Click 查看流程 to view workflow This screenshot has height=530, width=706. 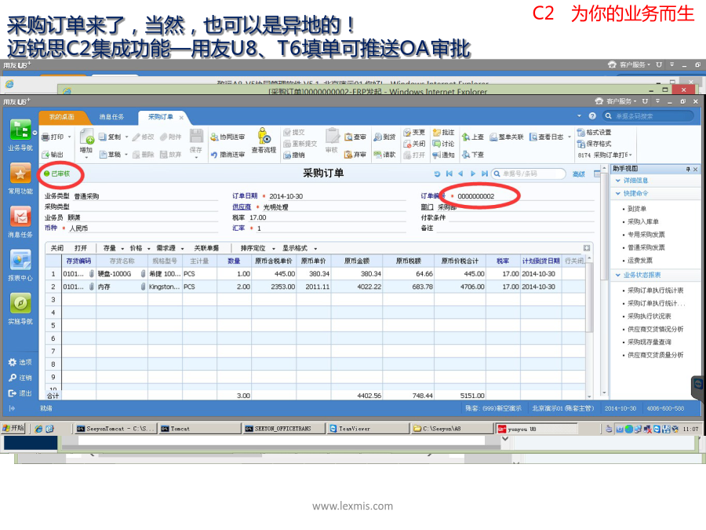[x=264, y=141]
